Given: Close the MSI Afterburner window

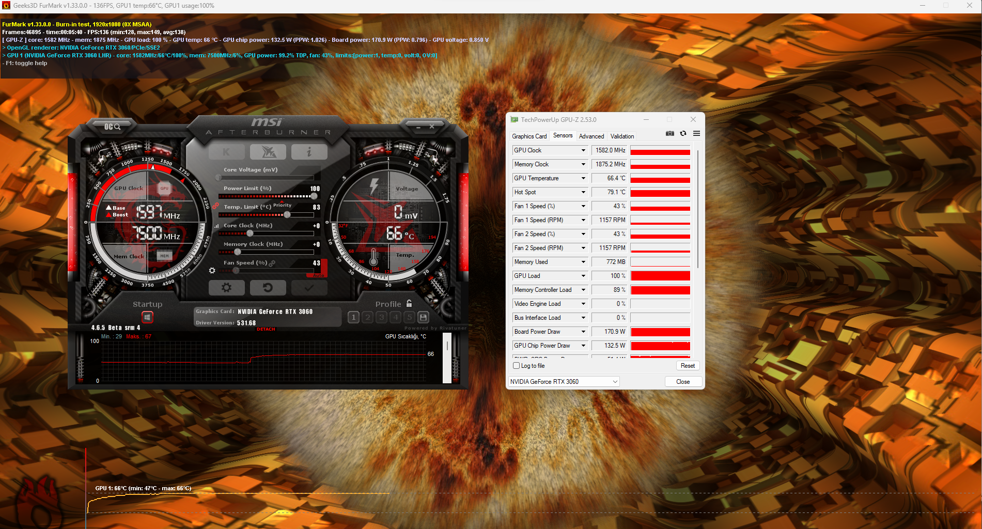Looking at the screenshot, I should coord(432,127).
